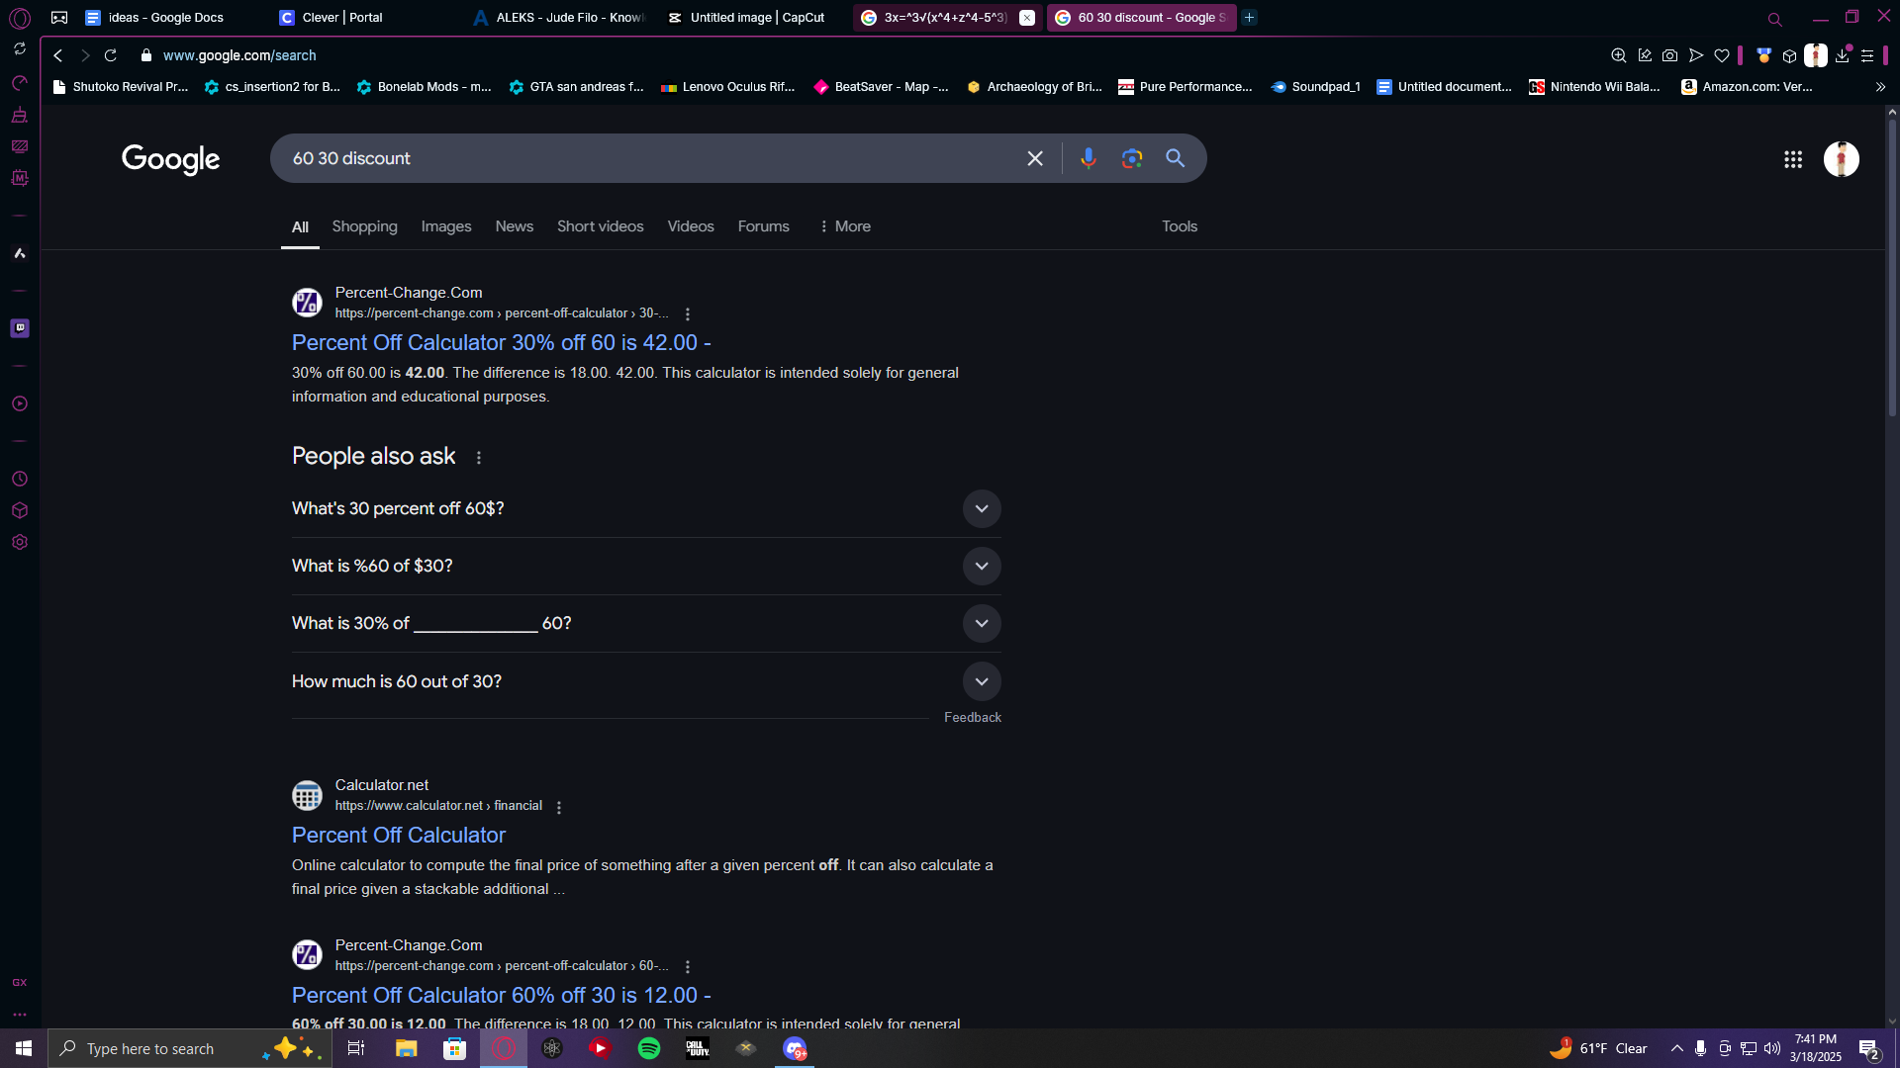Go back to the previous page
Image resolution: width=1900 pixels, height=1068 pixels.
tap(58, 55)
